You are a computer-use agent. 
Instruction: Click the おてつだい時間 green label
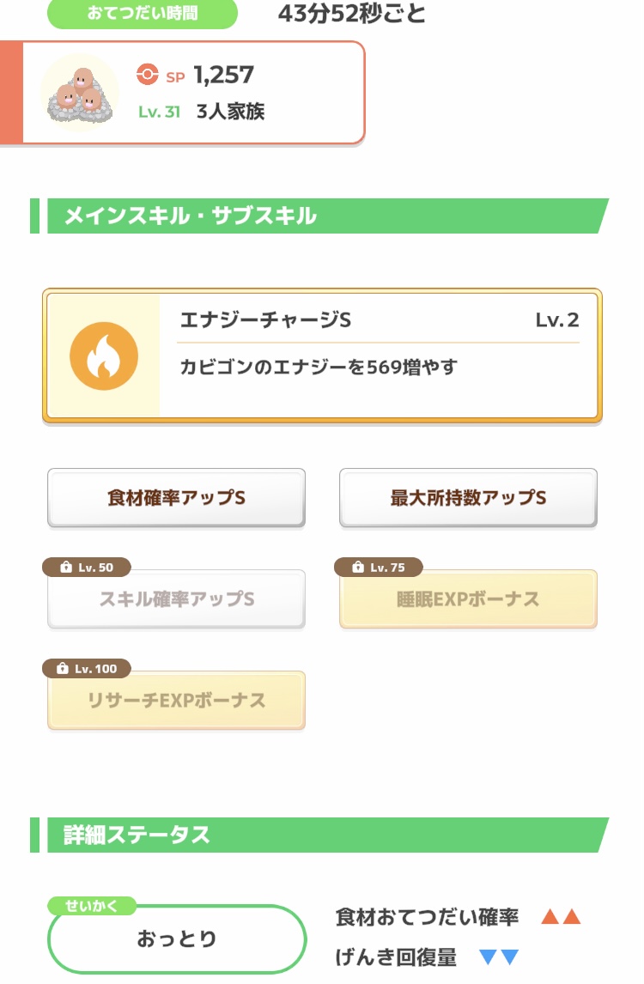click(142, 14)
